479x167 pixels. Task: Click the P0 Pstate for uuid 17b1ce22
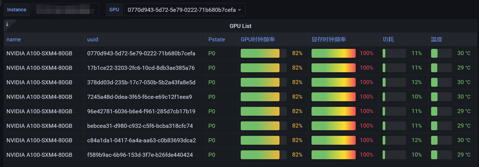[x=212, y=68]
